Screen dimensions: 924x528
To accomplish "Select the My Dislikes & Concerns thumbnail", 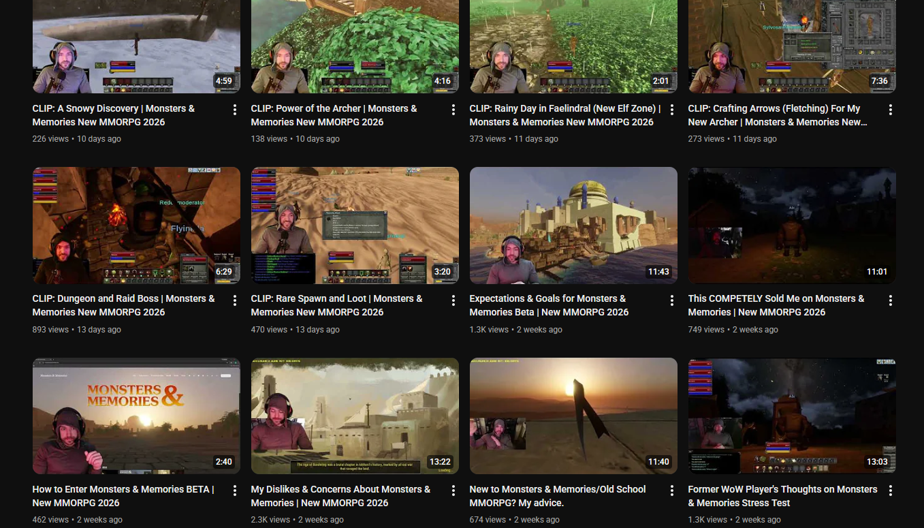I will pyautogui.click(x=355, y=416).
